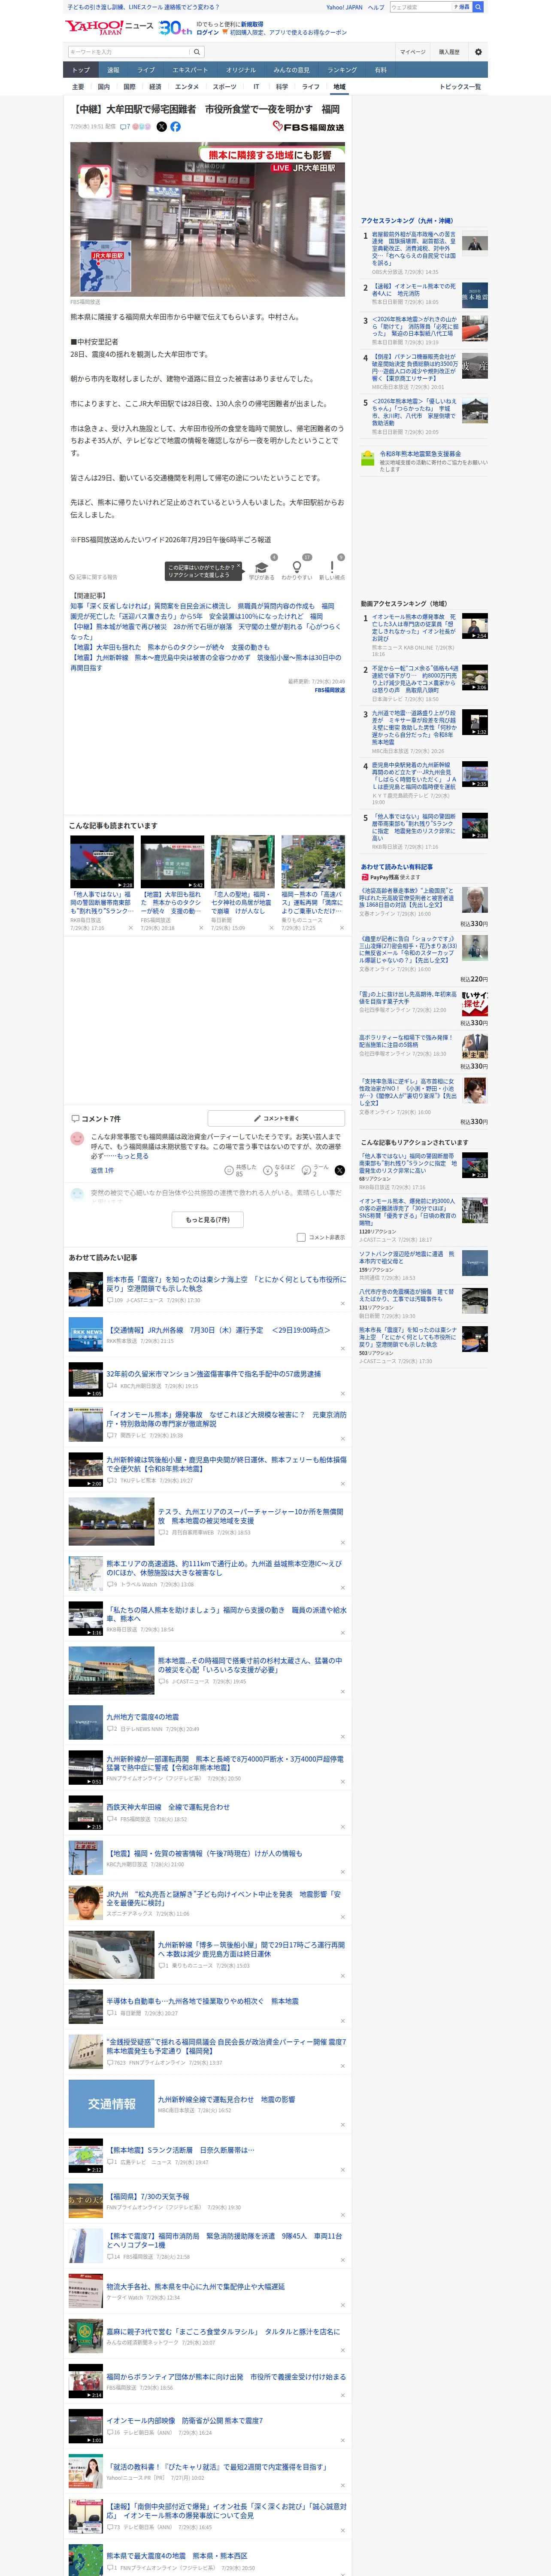This screenshot has height=2576, width=551.
Task: Select the 国内 category tab
Action: pos(104,87)
